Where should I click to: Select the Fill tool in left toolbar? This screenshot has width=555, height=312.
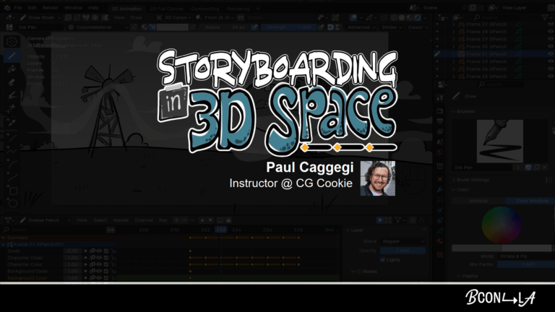click(12, 69)
